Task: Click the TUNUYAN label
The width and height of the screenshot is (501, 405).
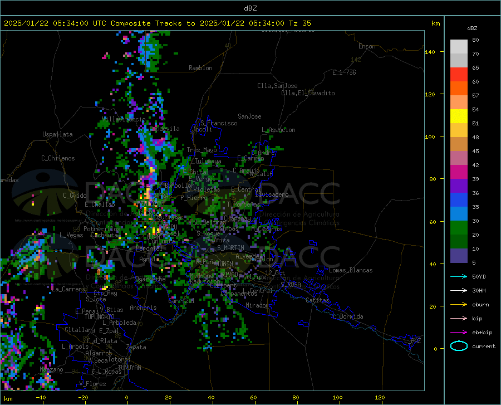Action: point(129,367)
